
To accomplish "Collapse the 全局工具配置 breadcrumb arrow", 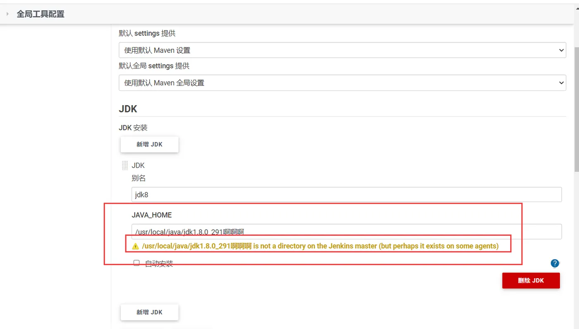I will [x=7, y=14].
